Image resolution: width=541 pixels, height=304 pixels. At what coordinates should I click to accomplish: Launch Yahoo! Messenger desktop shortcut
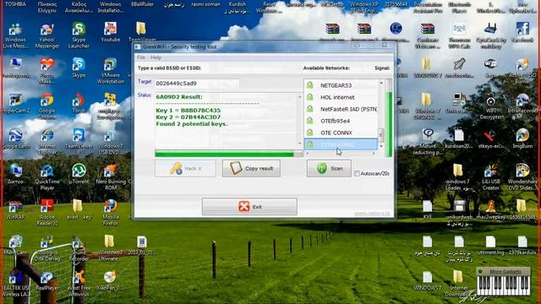47,35
